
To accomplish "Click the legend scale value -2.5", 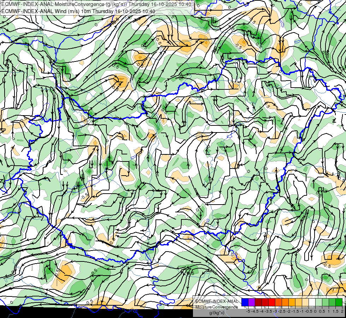I will (x=282, y=311).
